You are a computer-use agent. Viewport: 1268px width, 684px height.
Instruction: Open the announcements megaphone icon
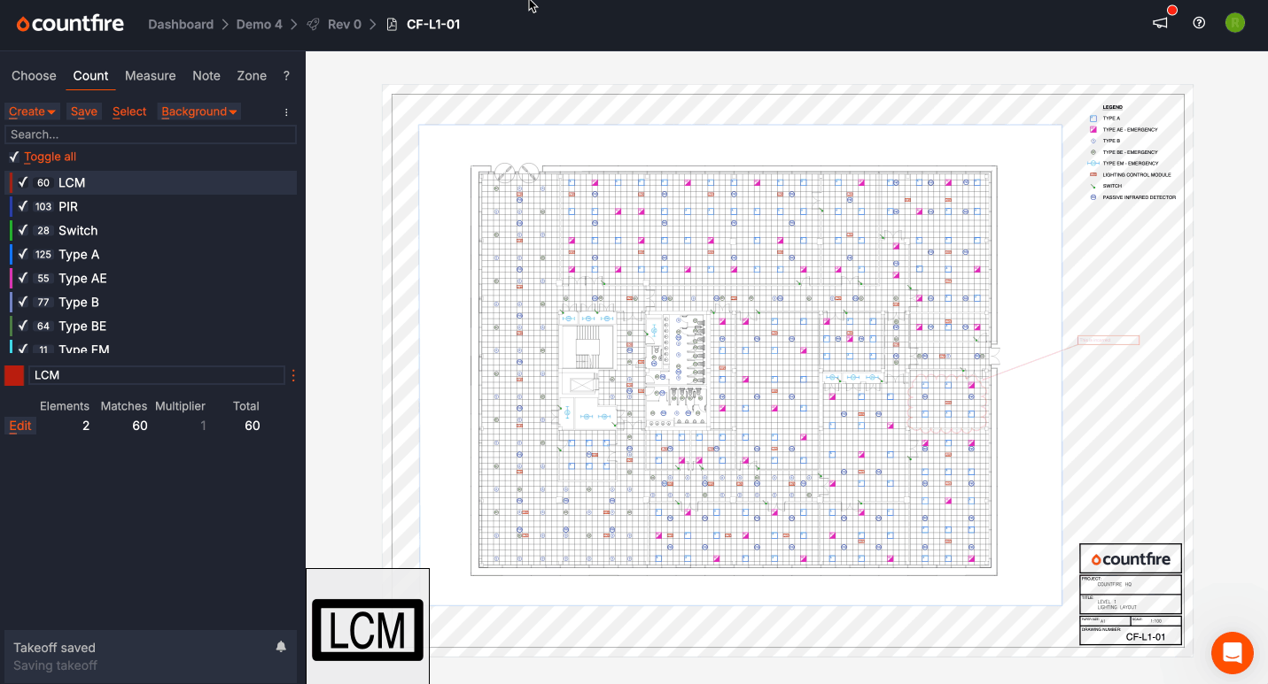[1160, 23]
